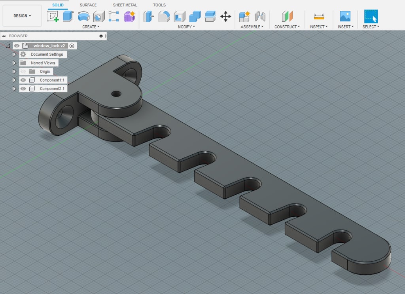Click the Browser panel minus button
Image resolution: width=405 pixels, height=294 pixels.
[x=101, y=36]
